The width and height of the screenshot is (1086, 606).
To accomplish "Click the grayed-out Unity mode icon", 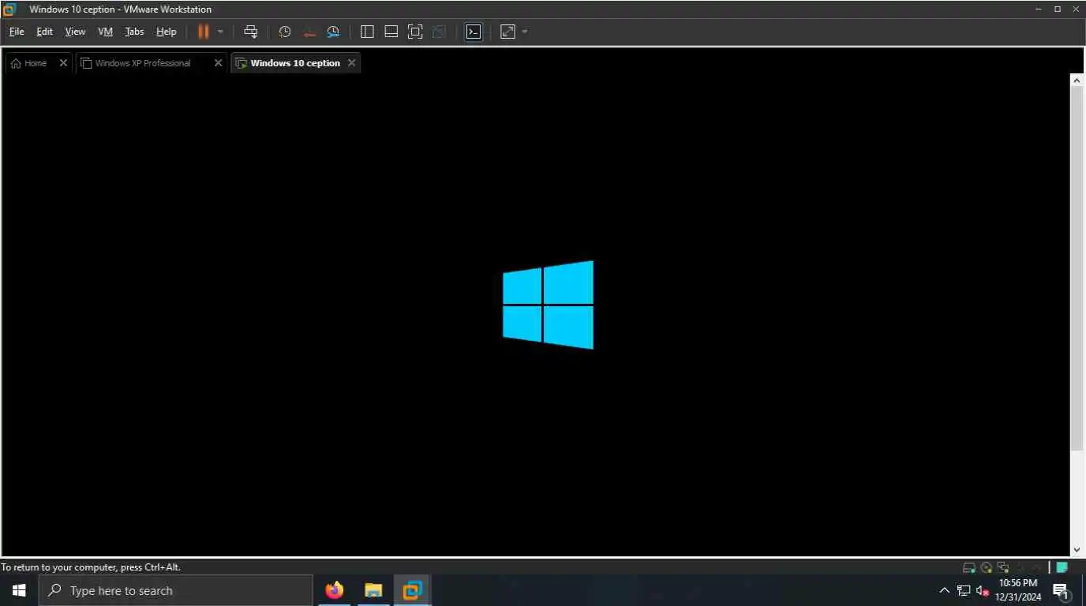I will pos(440,32).
